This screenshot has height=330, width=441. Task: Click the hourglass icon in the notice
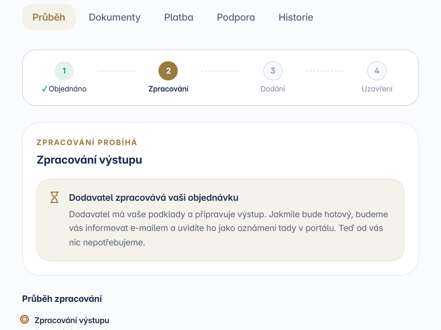pos(54,197)
